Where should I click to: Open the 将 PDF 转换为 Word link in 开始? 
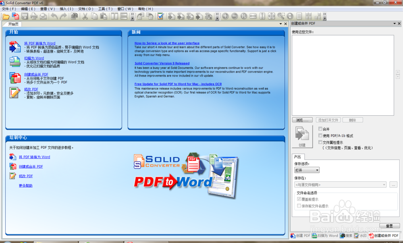point(40,43)
